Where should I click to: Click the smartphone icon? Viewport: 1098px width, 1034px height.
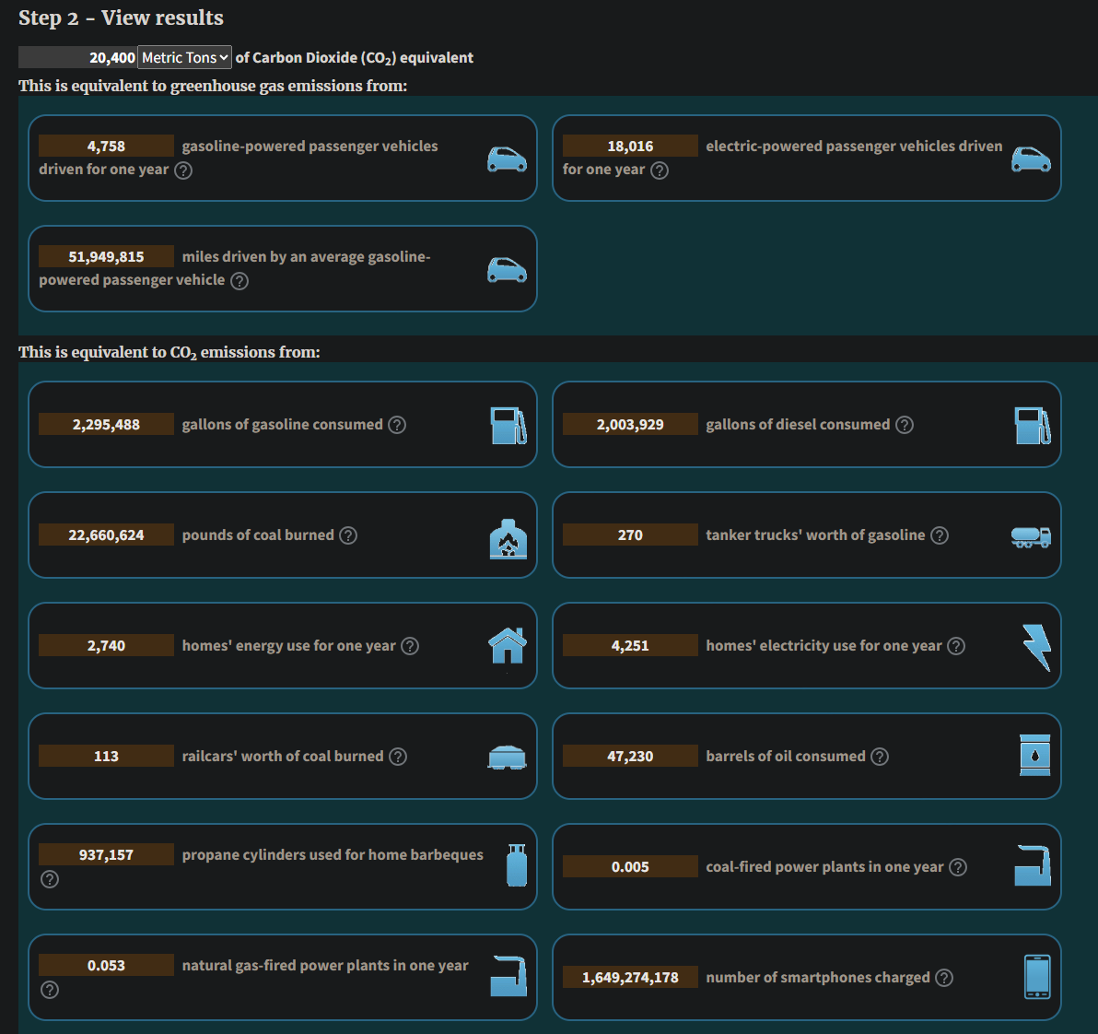pyautogui.click(x=1037, y=977)
